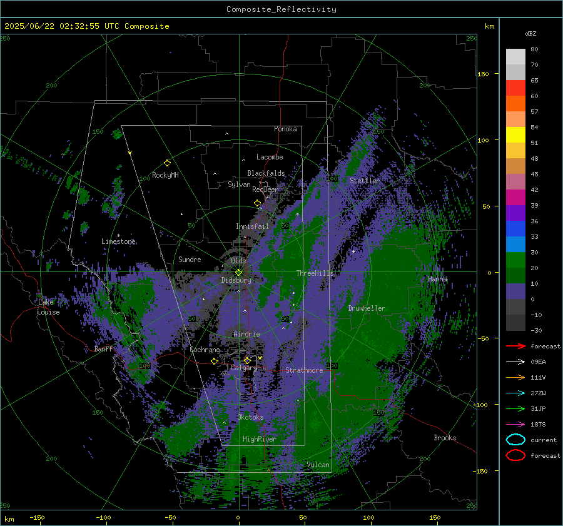Click the Banff city label
Viewport: 563px width, 526px height.
(x=103, y=348)
